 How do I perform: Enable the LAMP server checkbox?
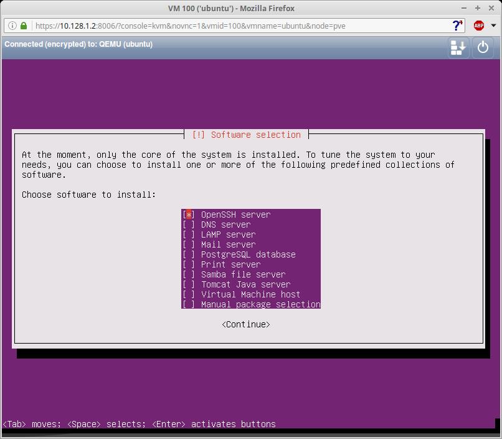(x=189, y=234)
